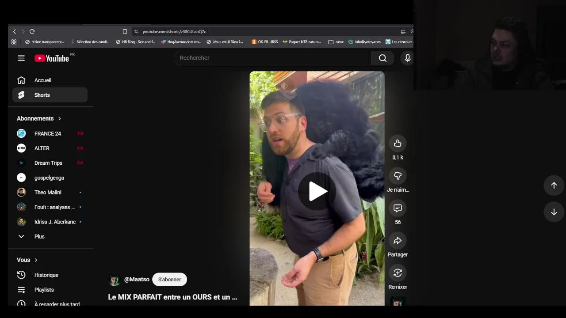Open the 'Les concours' bookmark
566x318 pixels.
tap(399, 42)
